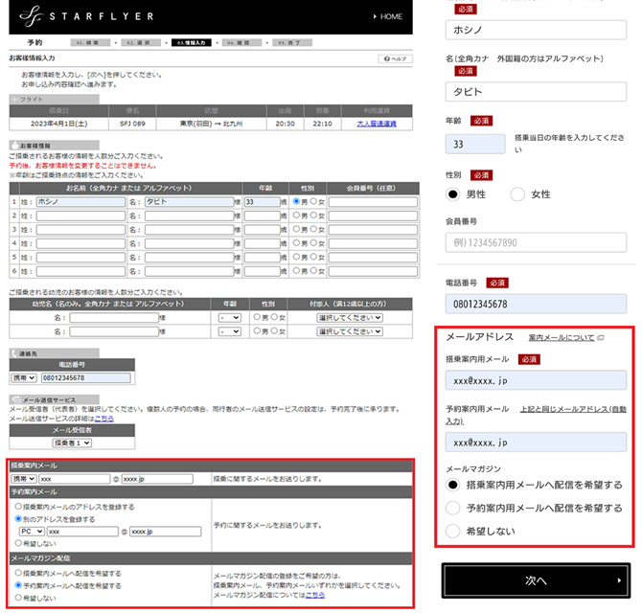Expand the first 付添人 companion dropdown

(x=349, y=317)
